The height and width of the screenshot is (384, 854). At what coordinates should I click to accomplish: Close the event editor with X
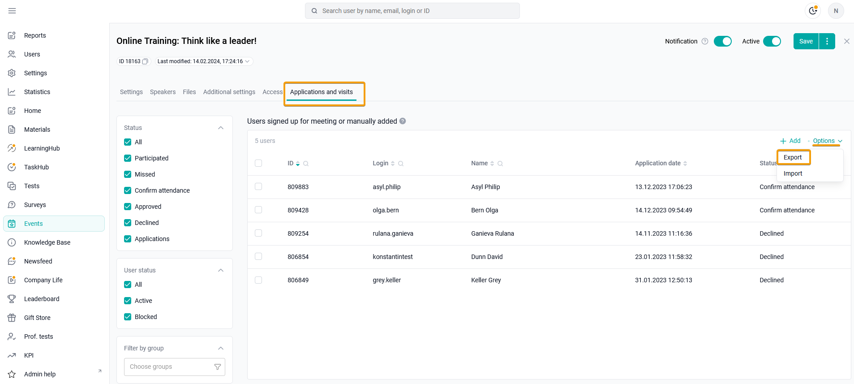point(846,41)
